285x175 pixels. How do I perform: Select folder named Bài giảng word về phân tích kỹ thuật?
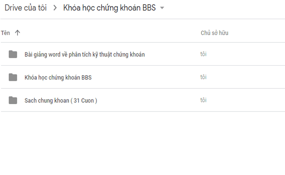[85, 55]
